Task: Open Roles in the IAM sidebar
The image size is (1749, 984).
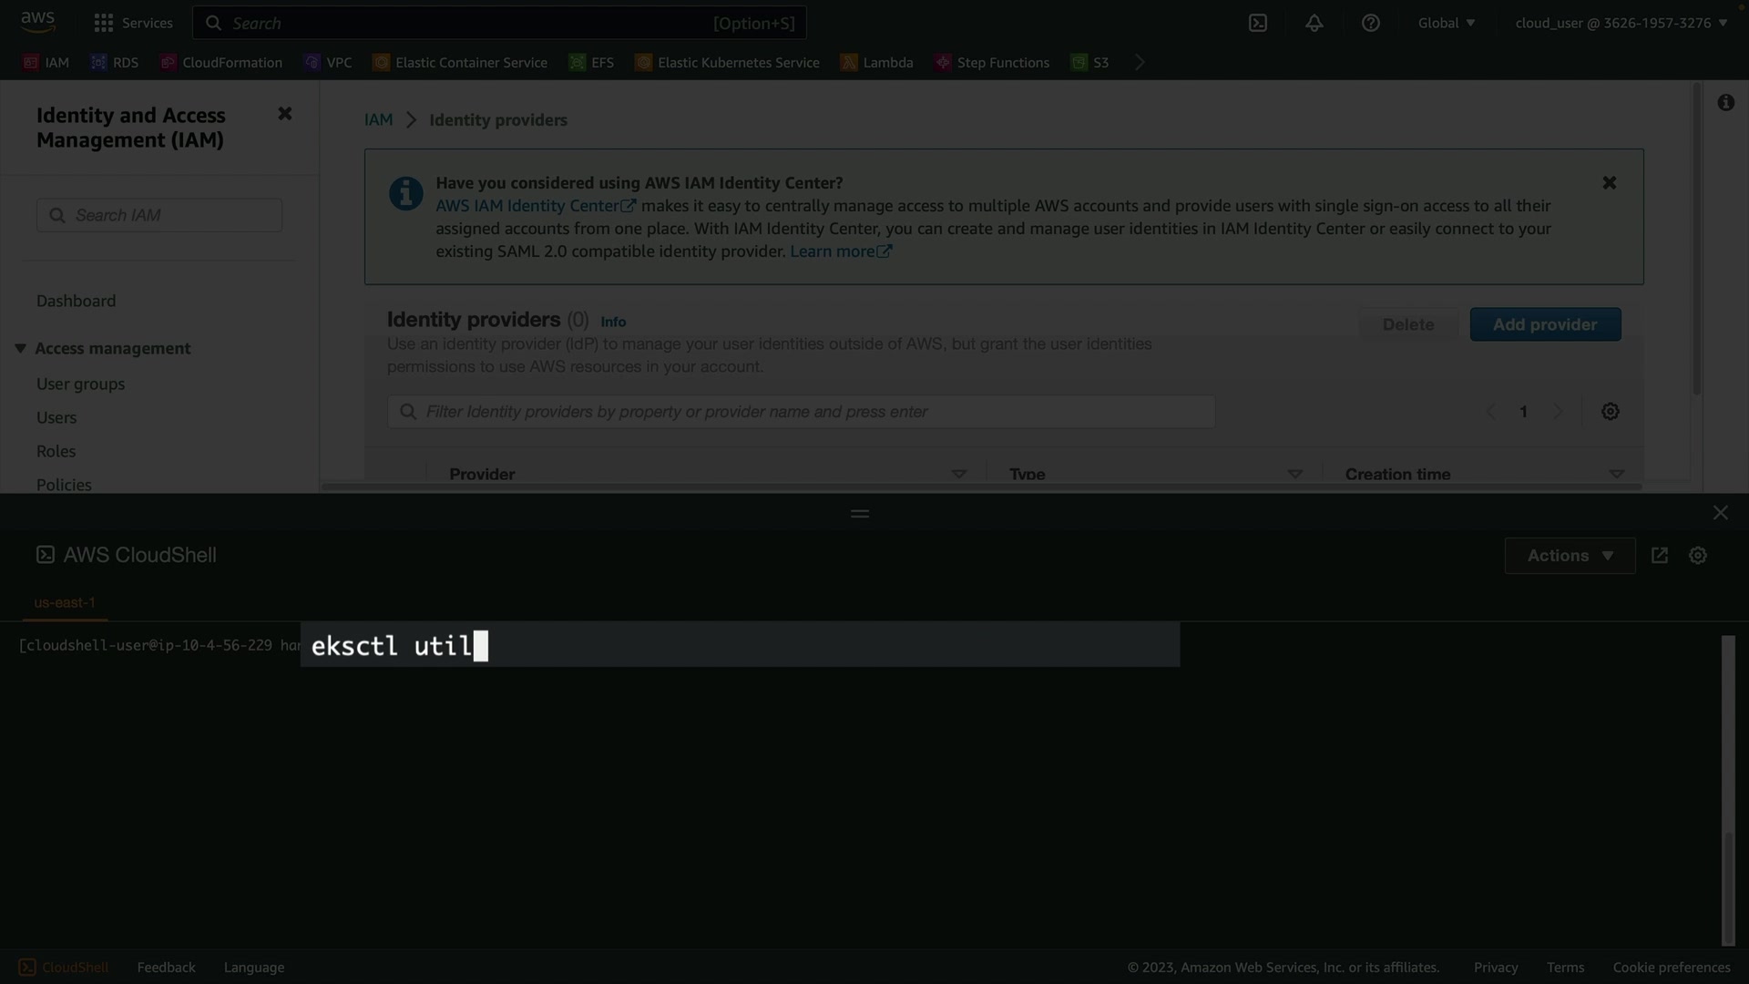Action: (56, 452)
